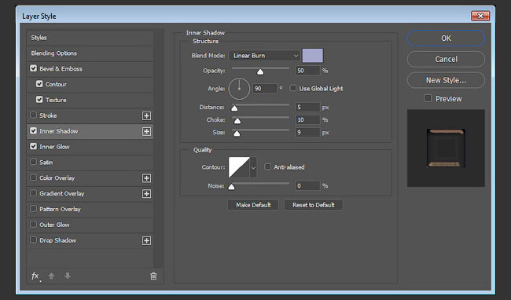Open Blending Options section
511x300 pixels.
point(90,53)
